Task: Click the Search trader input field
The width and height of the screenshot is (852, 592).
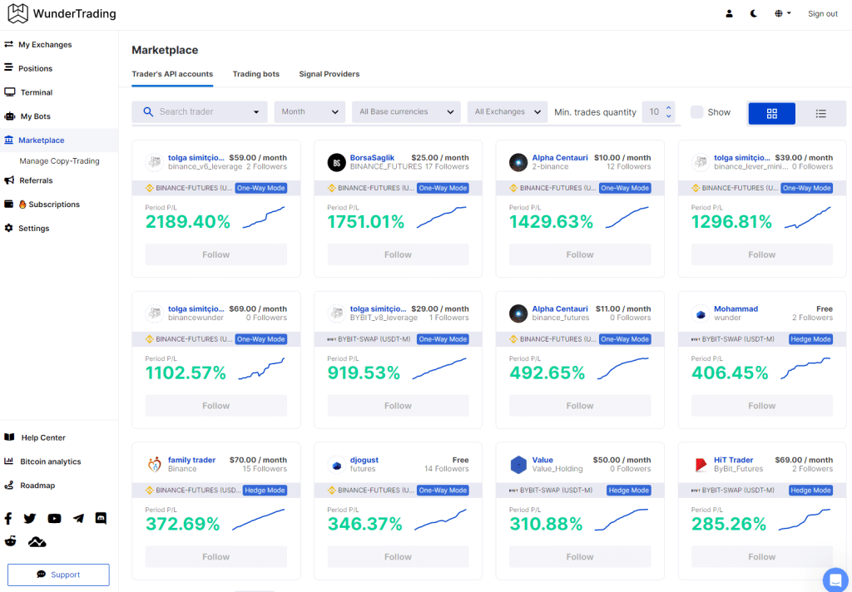Action: coord(191,111)
